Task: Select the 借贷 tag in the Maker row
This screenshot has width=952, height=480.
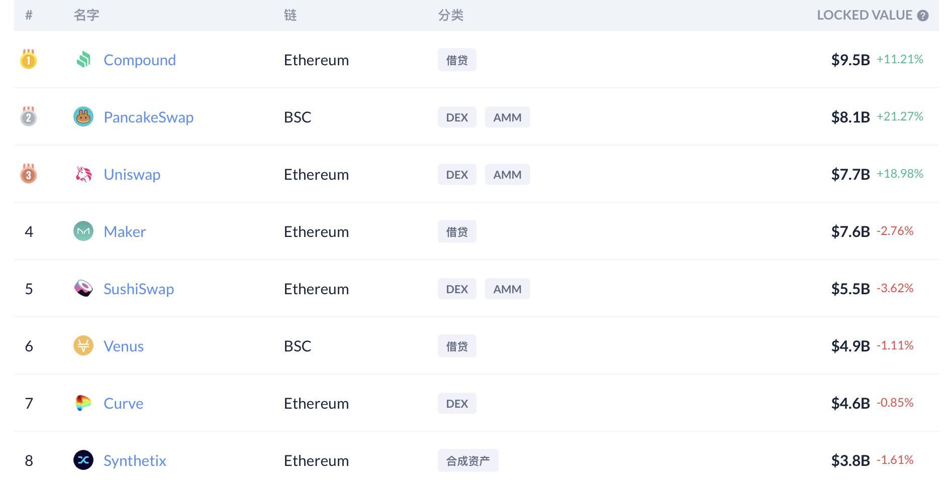Action: point(457,232)
